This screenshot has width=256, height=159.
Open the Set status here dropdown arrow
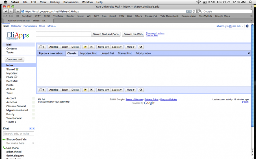click(x=33, y=143)
